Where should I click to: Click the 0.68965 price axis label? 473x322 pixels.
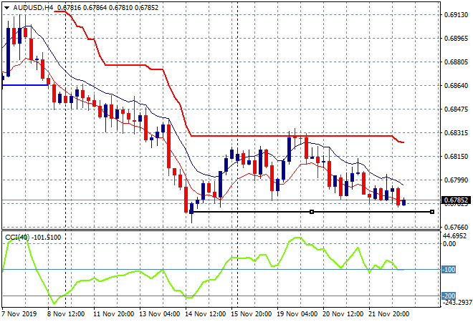pyautogui.click(x=456, y=38)
